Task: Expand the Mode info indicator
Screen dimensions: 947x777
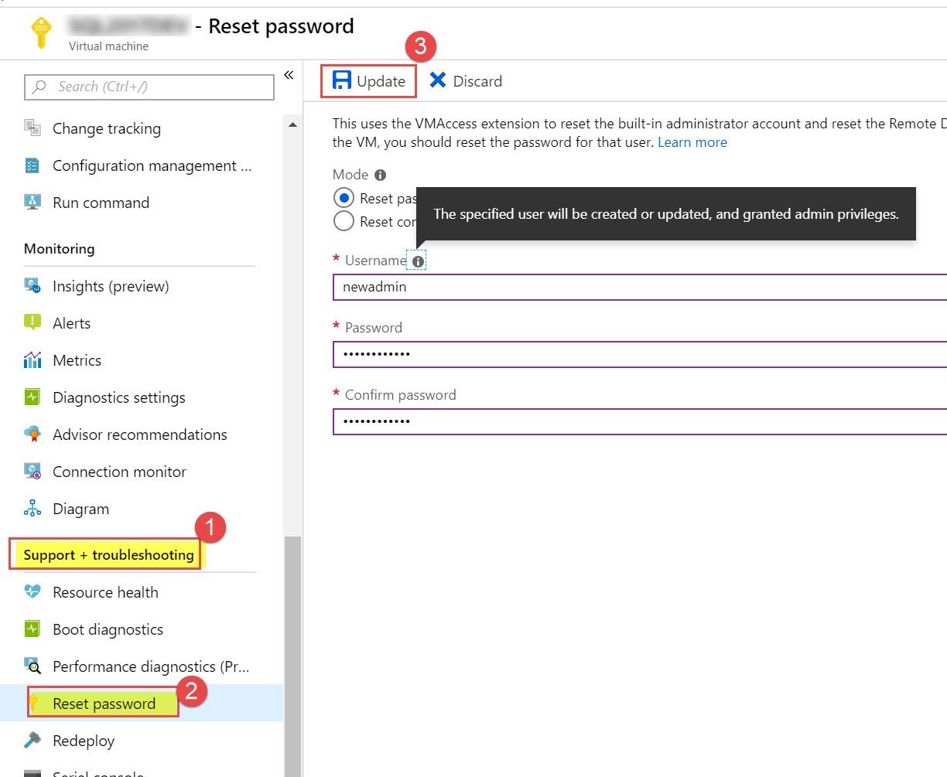Action: click(381, 174)
